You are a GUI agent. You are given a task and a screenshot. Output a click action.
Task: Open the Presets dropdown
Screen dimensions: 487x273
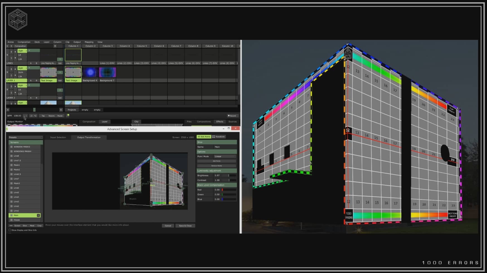pos(25,137)
